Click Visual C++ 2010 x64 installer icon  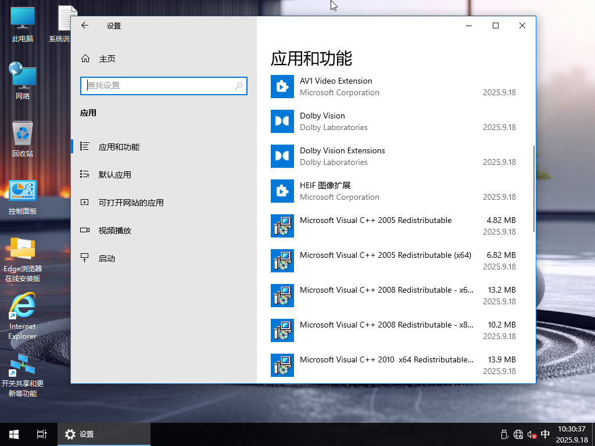coord(282,366)
